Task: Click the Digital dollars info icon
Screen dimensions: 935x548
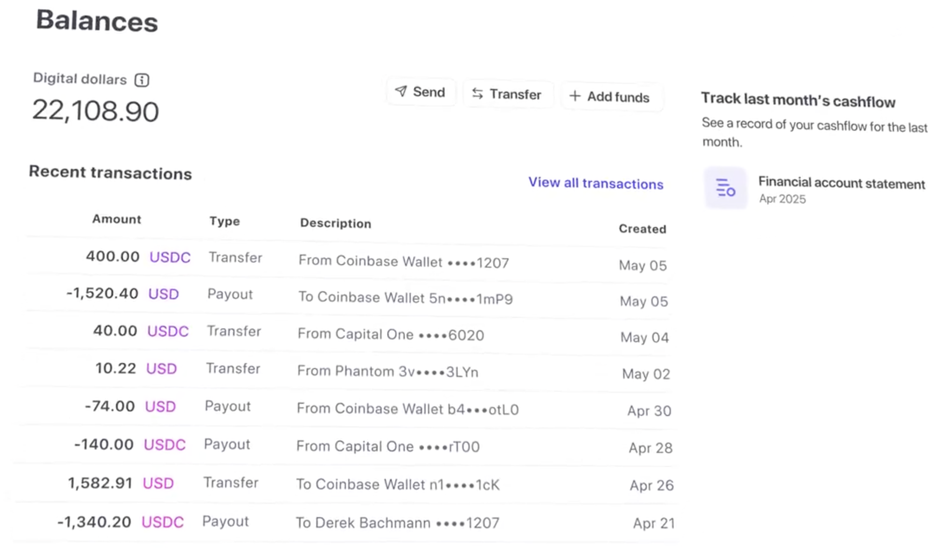Action: [142, 80]
